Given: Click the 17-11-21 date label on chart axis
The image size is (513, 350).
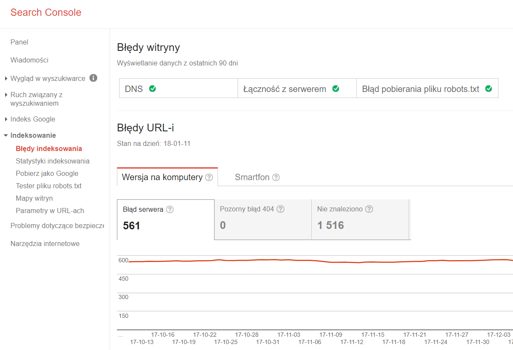Looking at the screenshot, I should [x=415, y=335].
